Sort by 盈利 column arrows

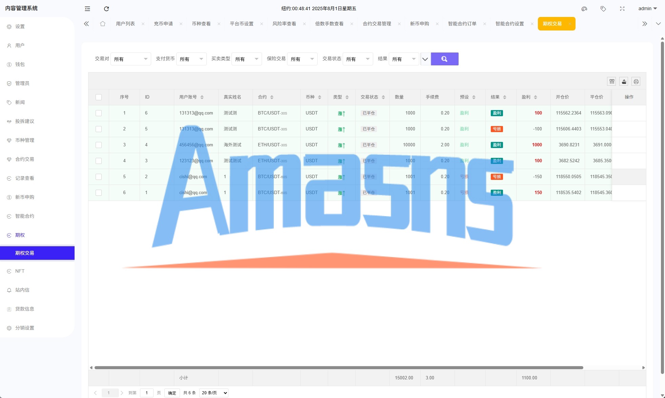(x=536, y=97)
